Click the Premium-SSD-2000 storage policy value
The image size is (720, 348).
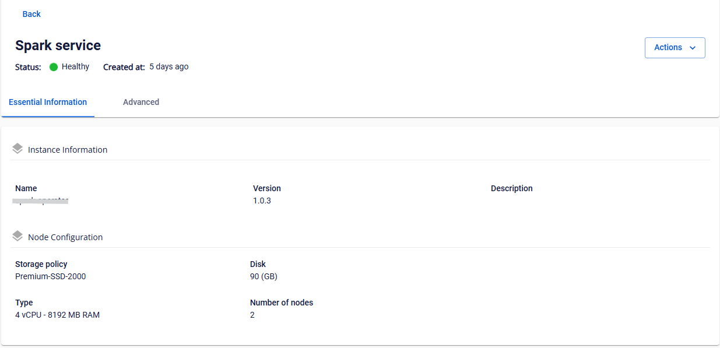coord(50,276)
